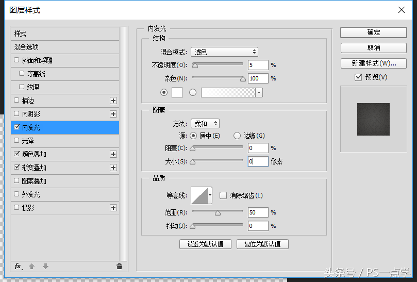The height and width of the screenshot is (282, 417).
Task: Click the 取消 button
Action: click(x=373, y=48)
